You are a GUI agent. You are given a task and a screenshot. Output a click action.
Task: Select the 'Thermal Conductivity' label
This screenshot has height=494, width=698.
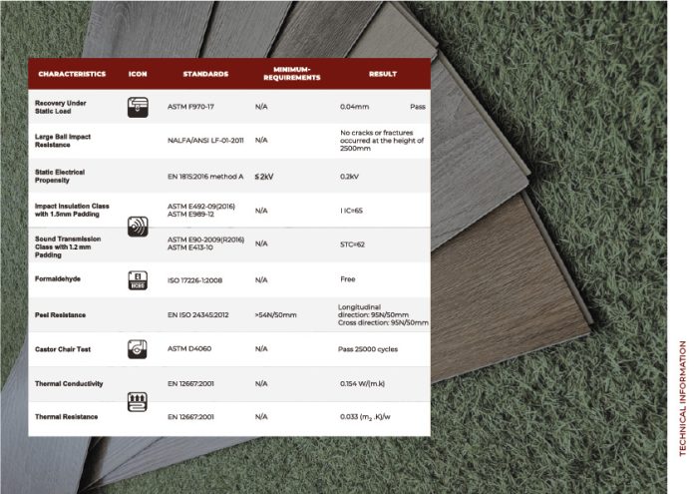[x=69, y=383]
